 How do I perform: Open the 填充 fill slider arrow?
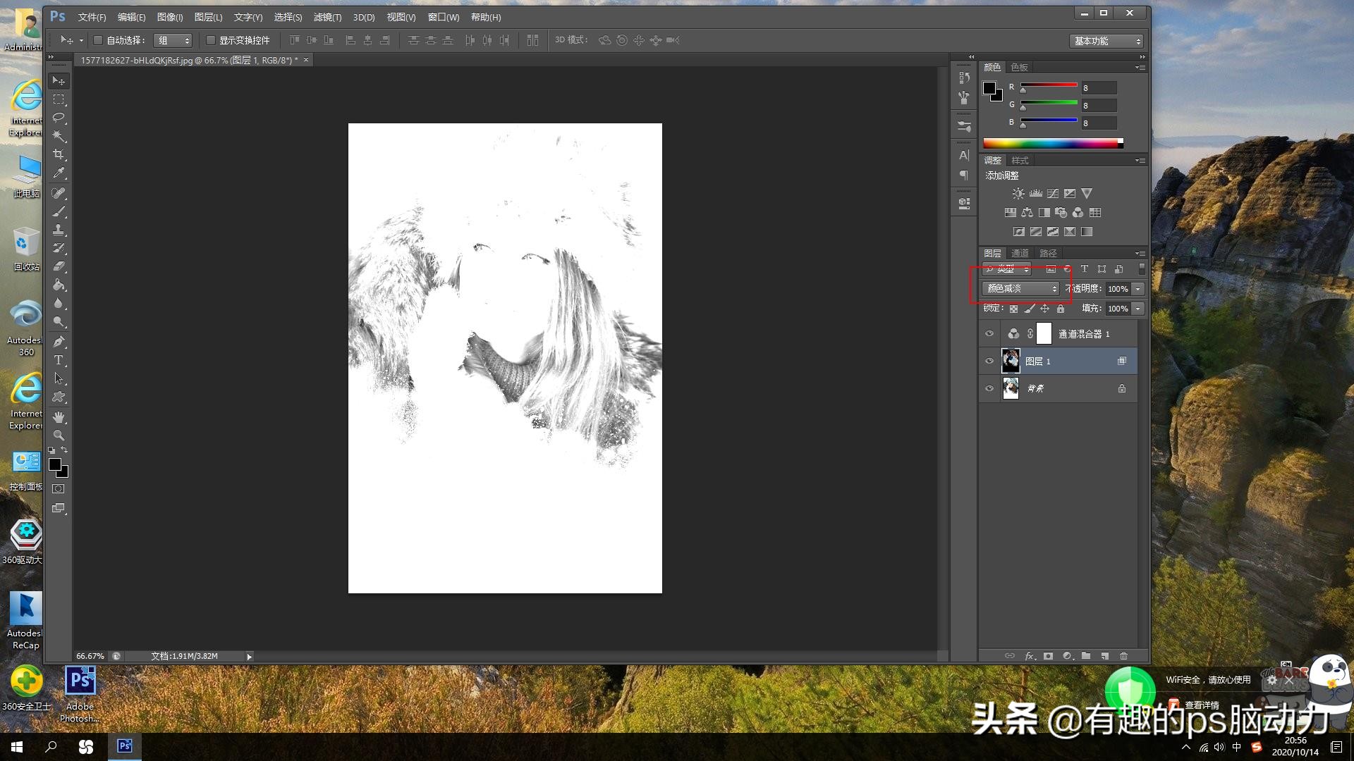point(1138,309)
